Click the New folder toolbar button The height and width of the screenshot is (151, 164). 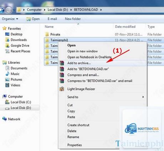point(73,19)
